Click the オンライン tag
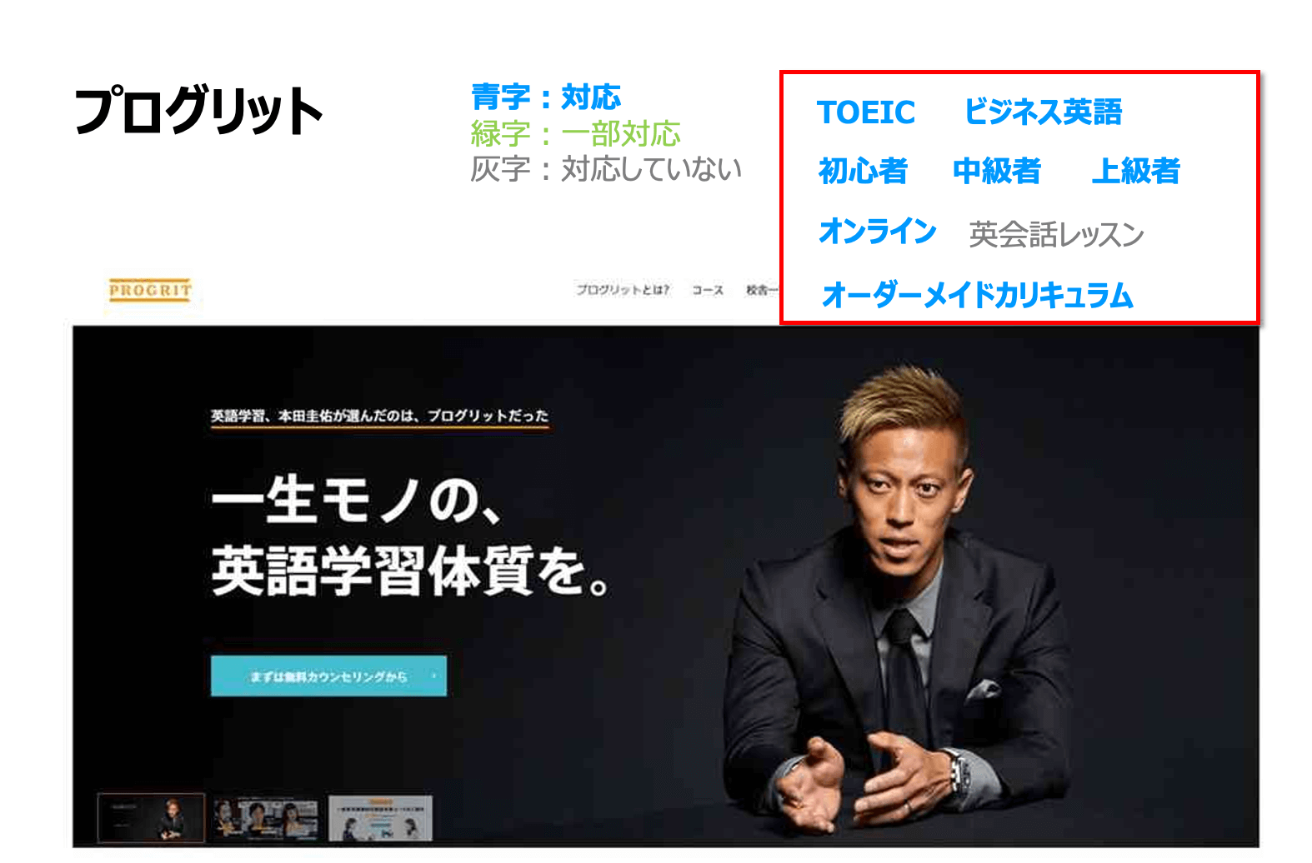The width and height of the screenshot is (1312, 863). click(878, 231)
